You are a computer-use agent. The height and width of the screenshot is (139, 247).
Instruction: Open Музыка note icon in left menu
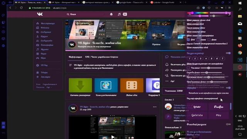coord(37,49)
